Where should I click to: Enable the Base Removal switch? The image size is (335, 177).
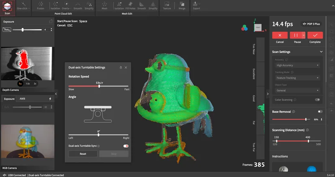click(x=320, y=112)
